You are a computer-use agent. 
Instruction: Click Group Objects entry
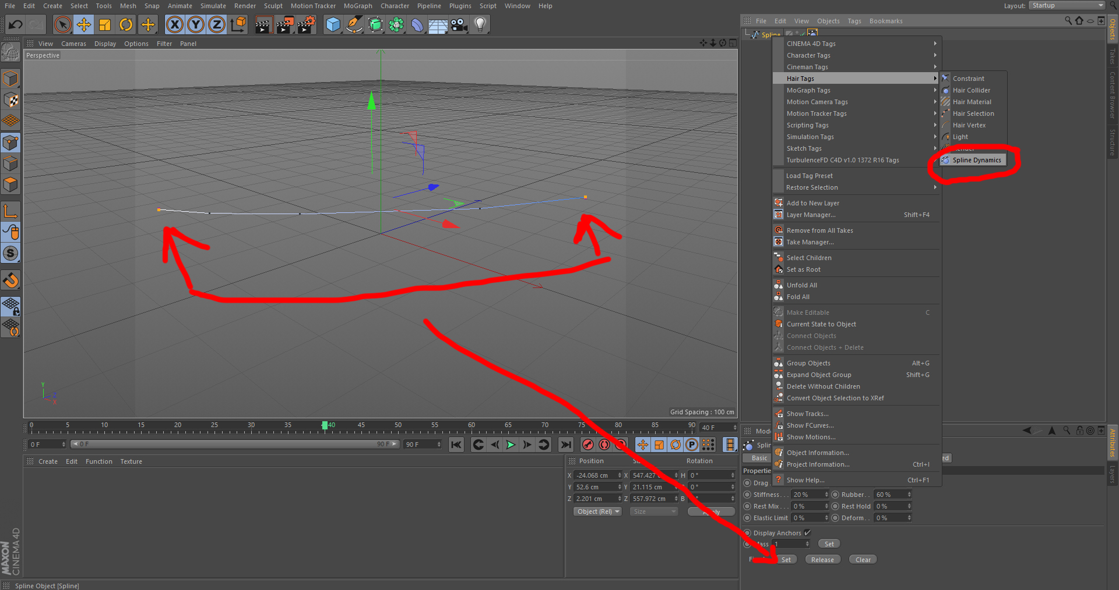coord(856,363)
